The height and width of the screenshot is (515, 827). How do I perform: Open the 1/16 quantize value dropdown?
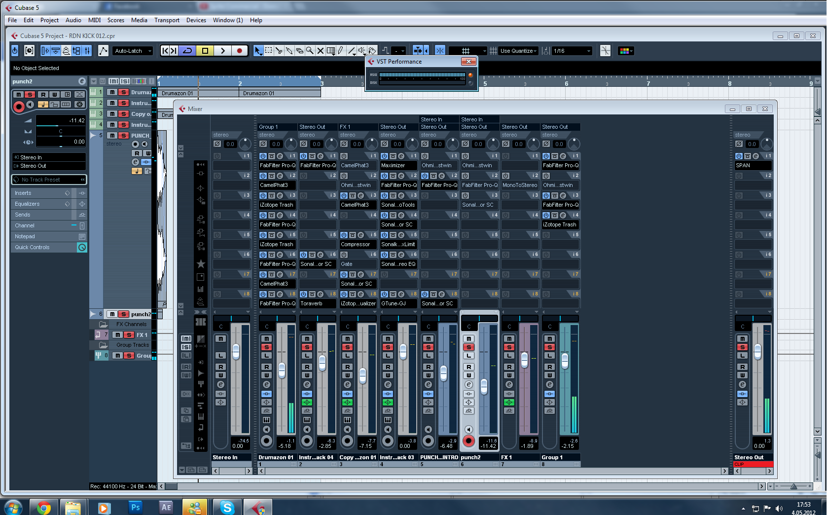572,51
